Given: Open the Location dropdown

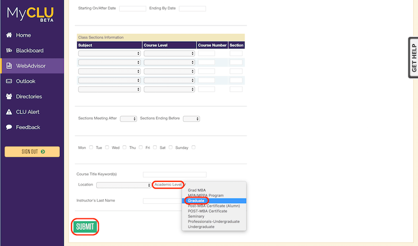Looking at the screenshot, I should [124, 185].
